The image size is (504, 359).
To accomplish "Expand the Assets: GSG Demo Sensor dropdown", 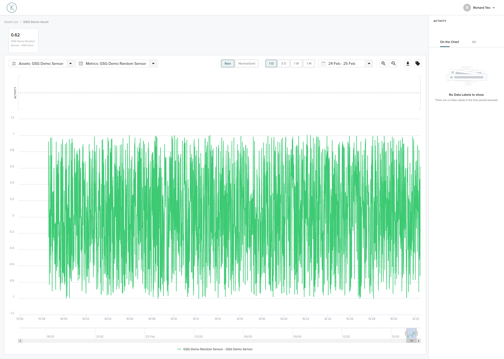I will [x=70, y=63].
